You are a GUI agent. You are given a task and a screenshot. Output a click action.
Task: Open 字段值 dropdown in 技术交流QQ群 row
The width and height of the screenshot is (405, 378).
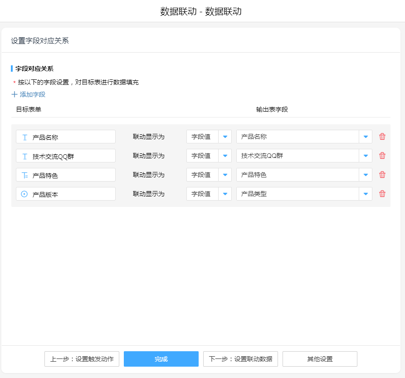[x=225, y=156]
